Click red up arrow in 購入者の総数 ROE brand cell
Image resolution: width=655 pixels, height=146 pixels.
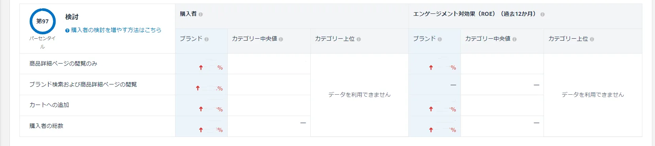click(431, 130)
